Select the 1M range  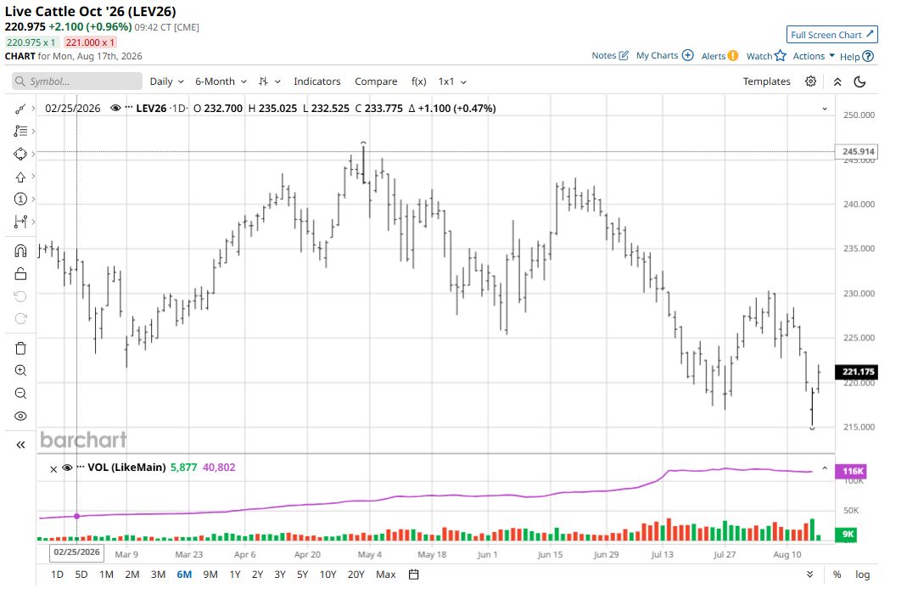(106, 574)
